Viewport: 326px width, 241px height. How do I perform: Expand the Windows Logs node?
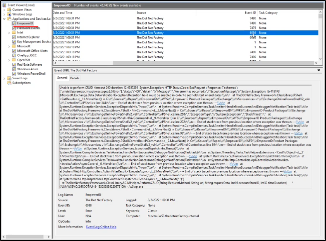[x=3, y=14]
